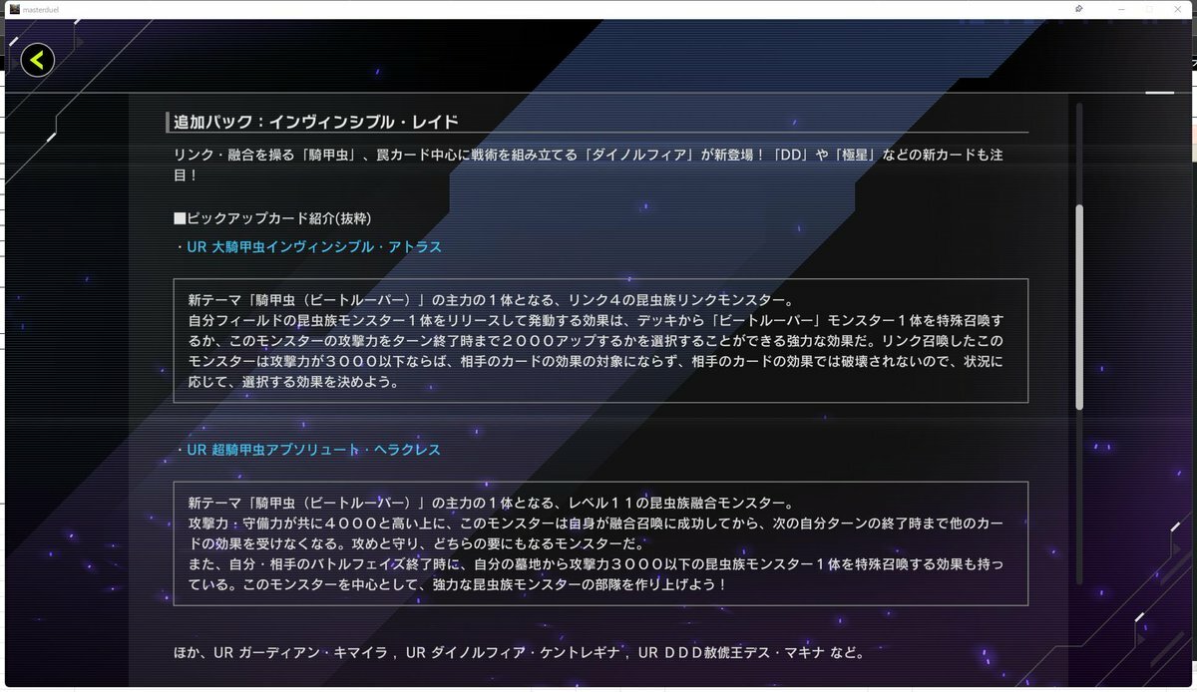Maximize the masterduel window
The width and height of the screenshot is (1197, 692).
(1148, 9)
